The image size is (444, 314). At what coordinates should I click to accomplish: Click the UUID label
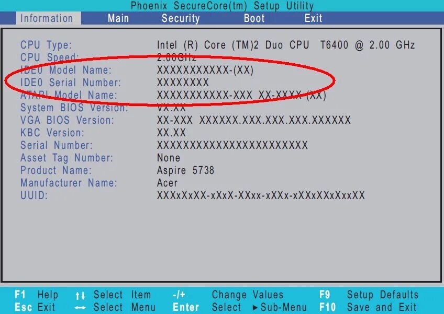point(34,195)
